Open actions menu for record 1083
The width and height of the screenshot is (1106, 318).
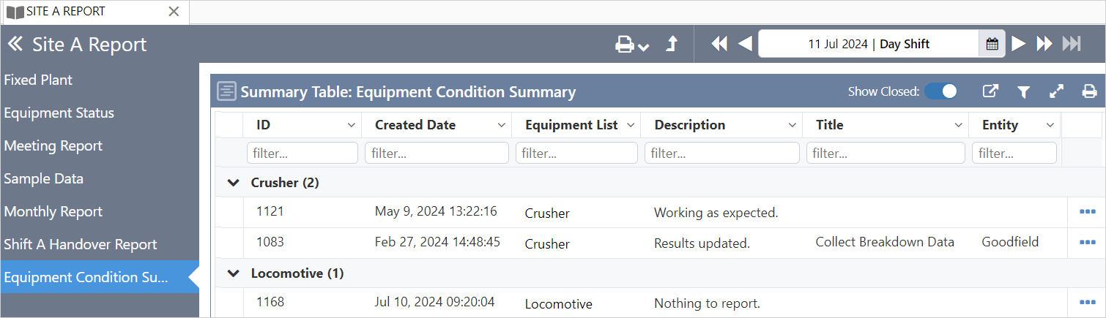point(1088,242)
